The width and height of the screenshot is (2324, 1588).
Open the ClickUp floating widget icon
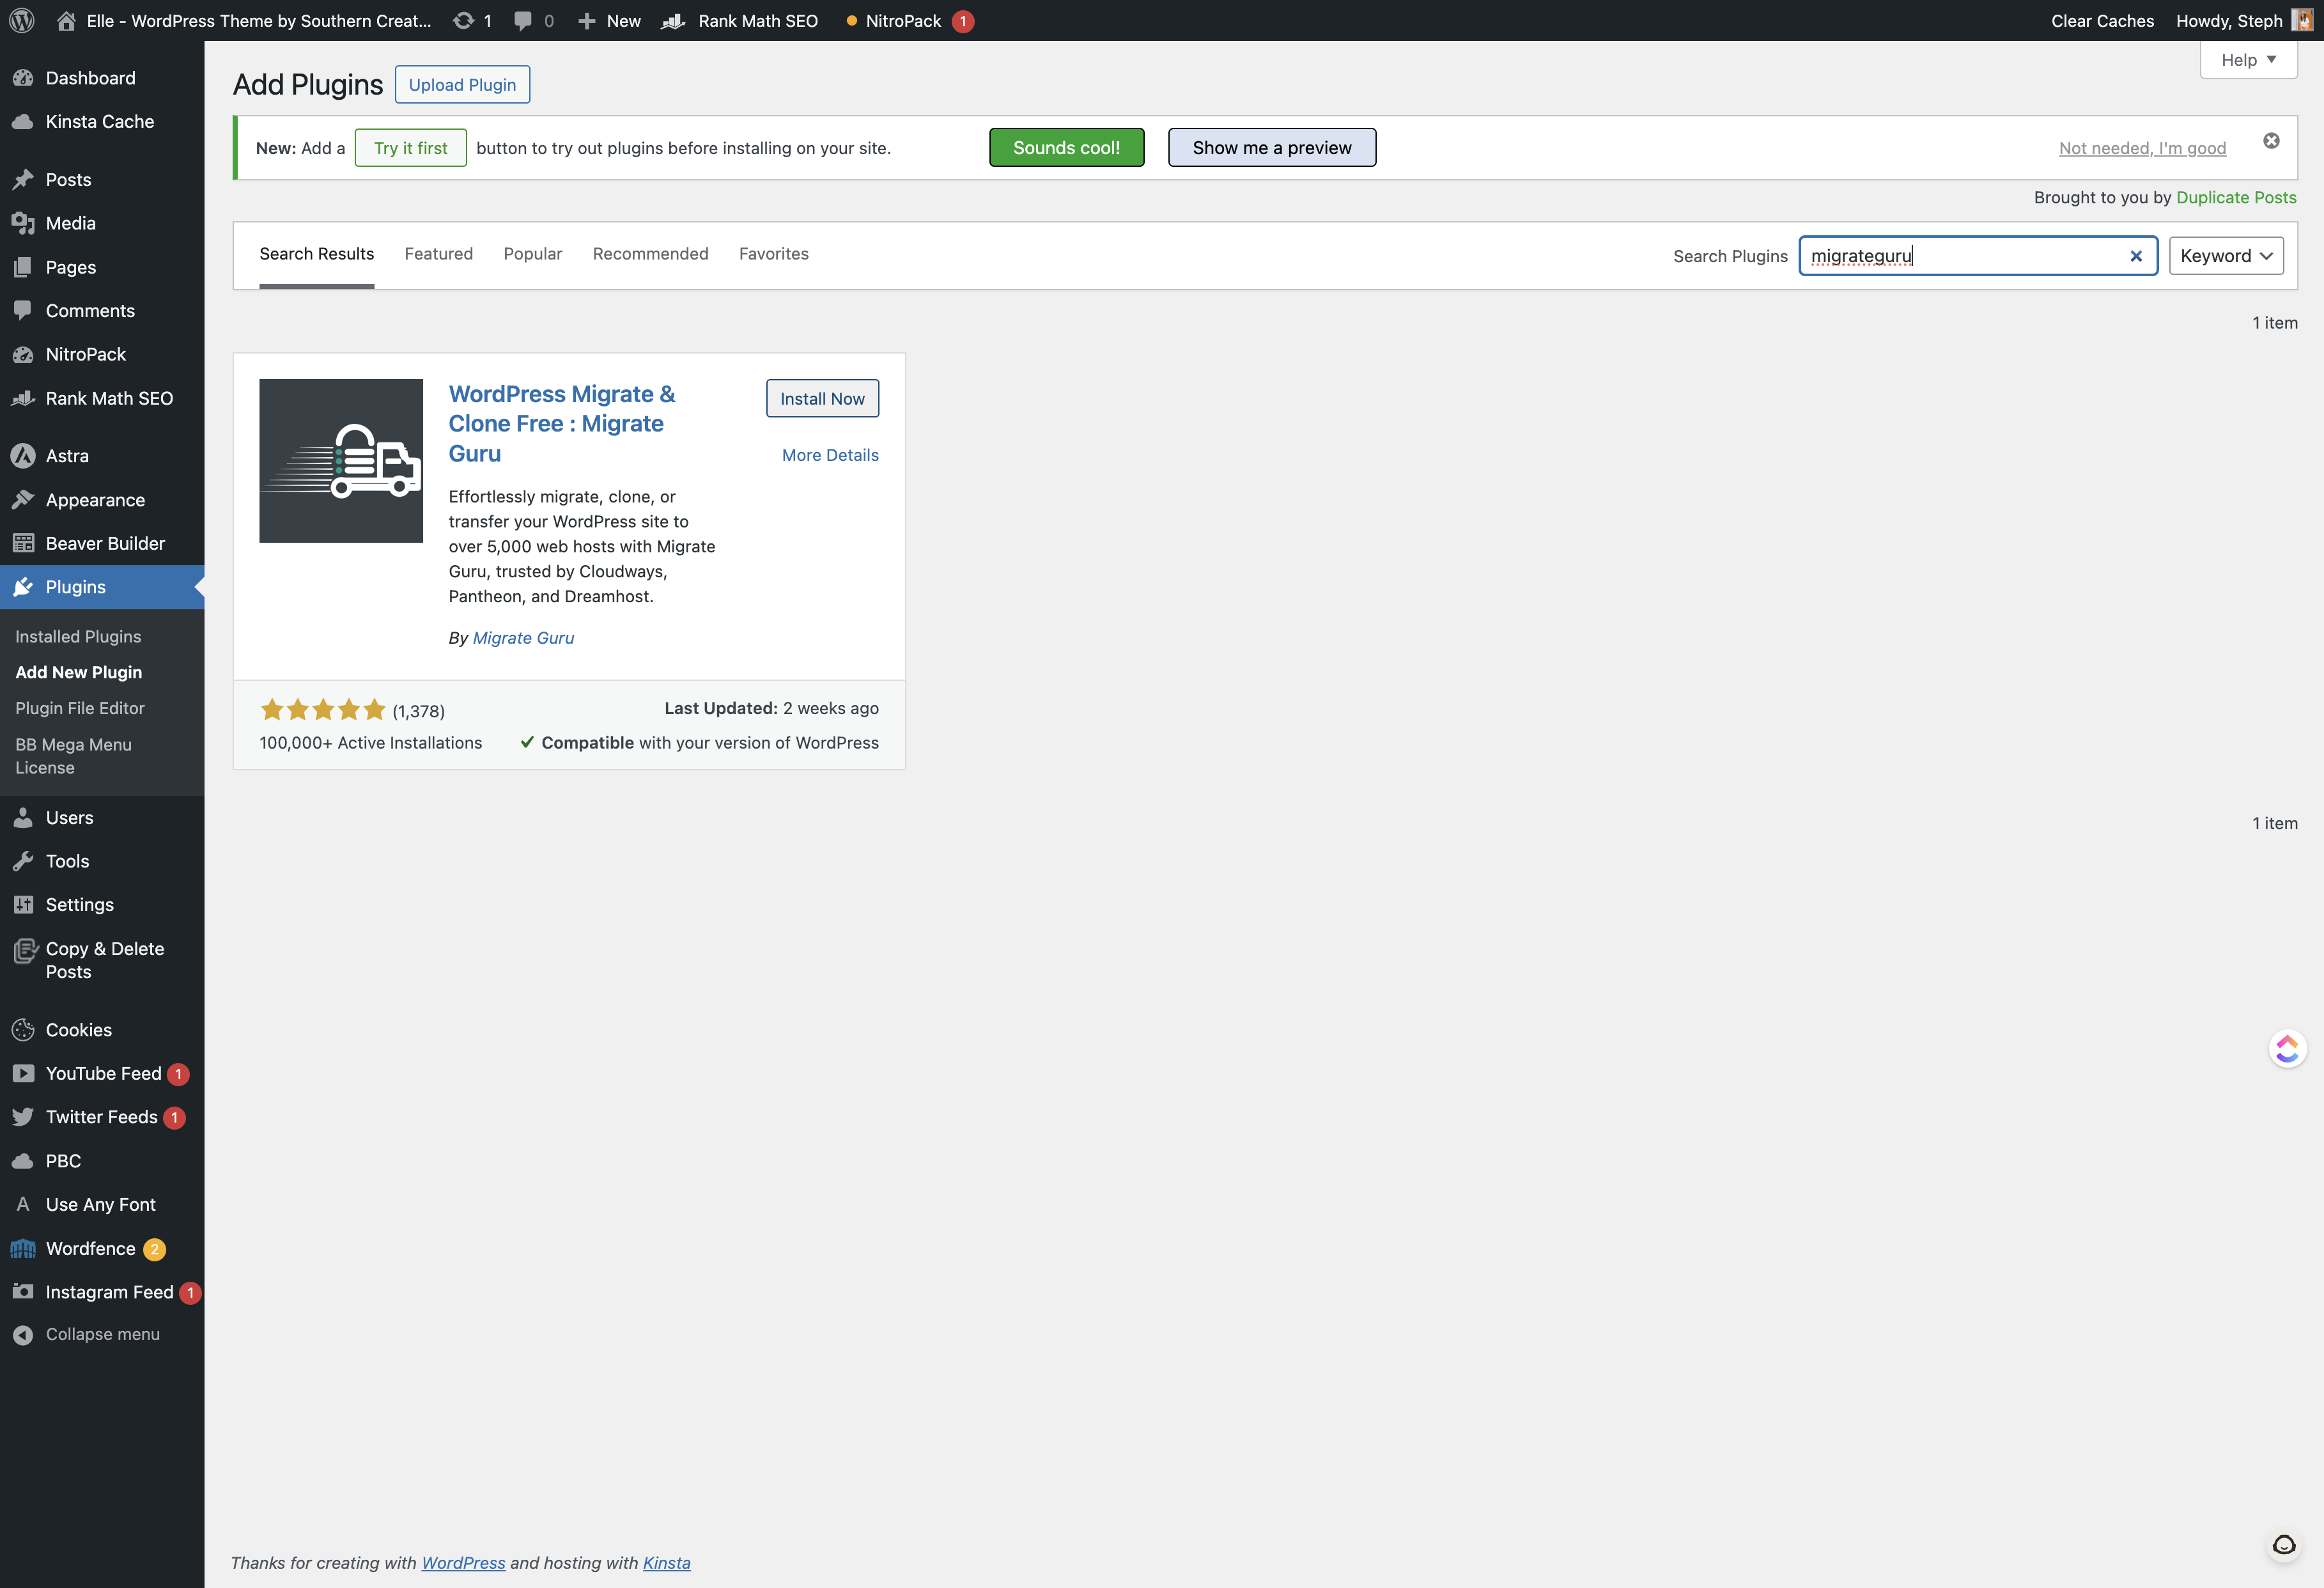click(x=2287, y=1048)
